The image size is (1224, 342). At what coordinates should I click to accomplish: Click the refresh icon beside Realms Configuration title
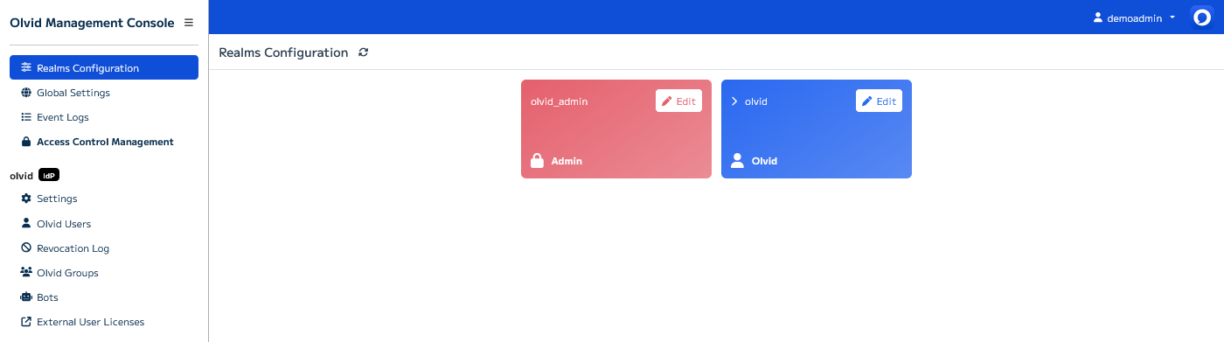pyautogui.click(x=364, y=52)
